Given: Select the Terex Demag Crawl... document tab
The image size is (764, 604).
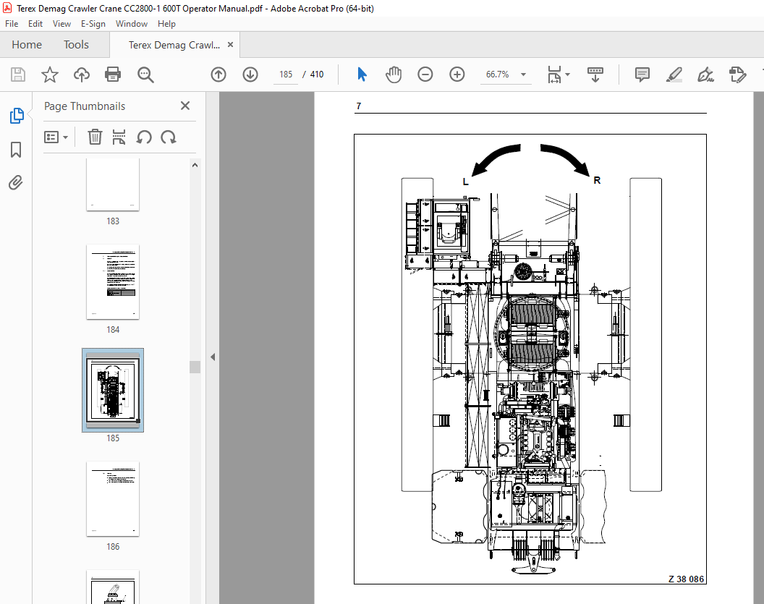Looking at the screenshot, I should coord(174,45).
